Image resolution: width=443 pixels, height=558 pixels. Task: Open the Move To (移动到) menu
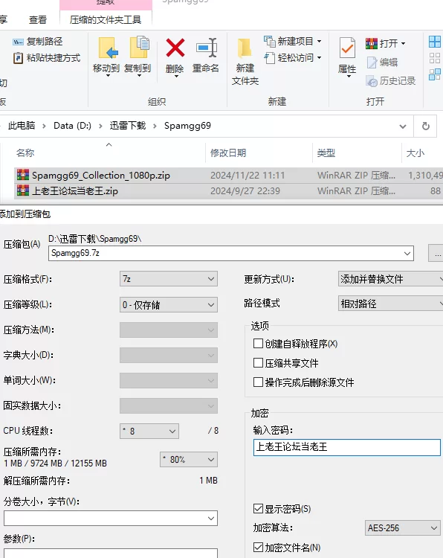pyautogui.click(x=106, y=57)
